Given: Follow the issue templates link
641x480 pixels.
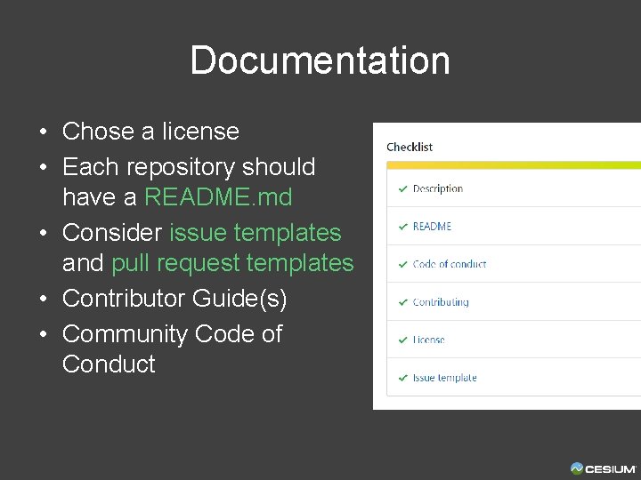Looking at the screenshot, I should [x=256, y=233].
